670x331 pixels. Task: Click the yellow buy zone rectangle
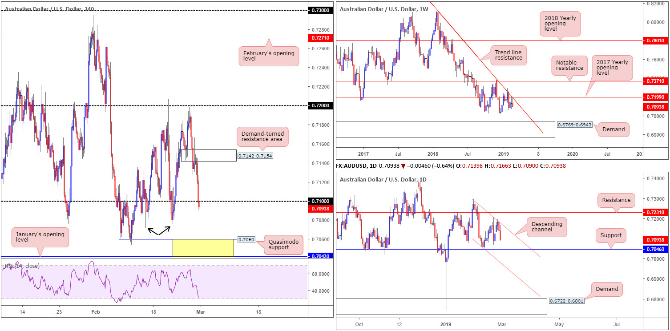(x=203, y=247)
